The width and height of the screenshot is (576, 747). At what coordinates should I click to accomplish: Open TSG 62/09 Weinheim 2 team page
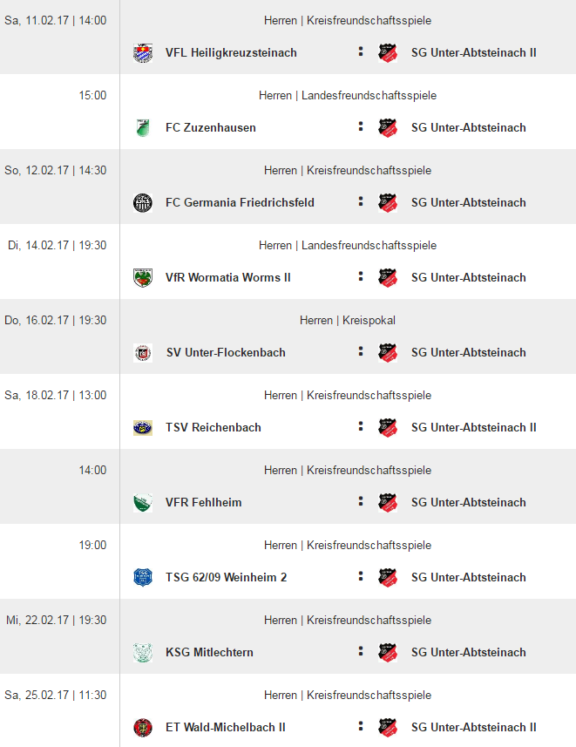226,577
